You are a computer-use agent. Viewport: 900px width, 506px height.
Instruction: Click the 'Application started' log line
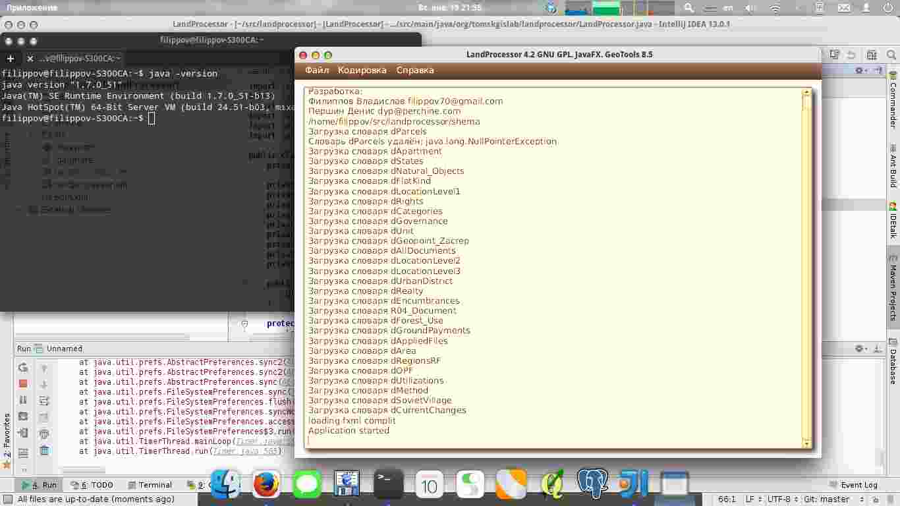click(349, 430)
